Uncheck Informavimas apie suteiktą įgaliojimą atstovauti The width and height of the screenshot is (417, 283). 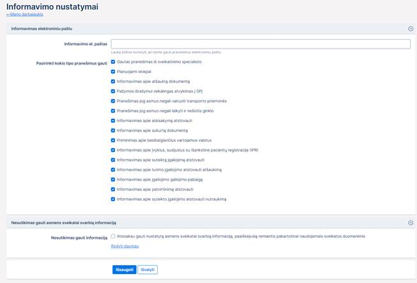point(113,160)
